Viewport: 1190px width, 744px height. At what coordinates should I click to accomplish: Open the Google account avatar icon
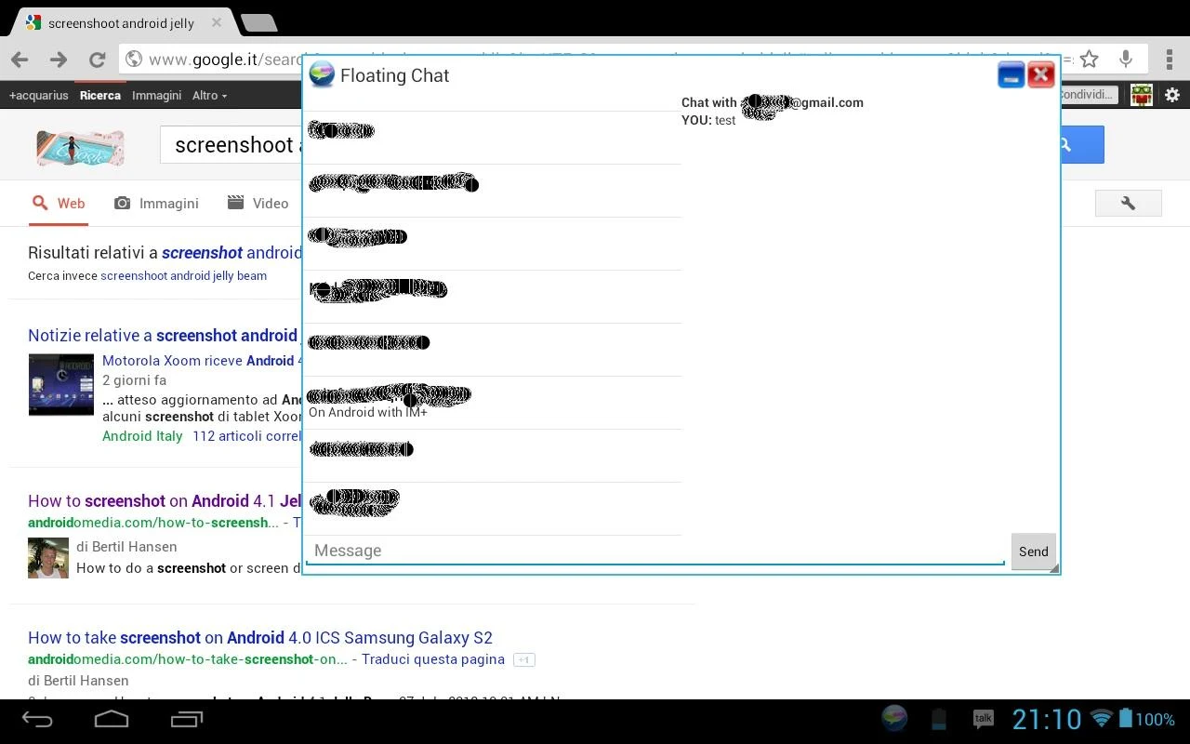click(x=1142, y=95)
